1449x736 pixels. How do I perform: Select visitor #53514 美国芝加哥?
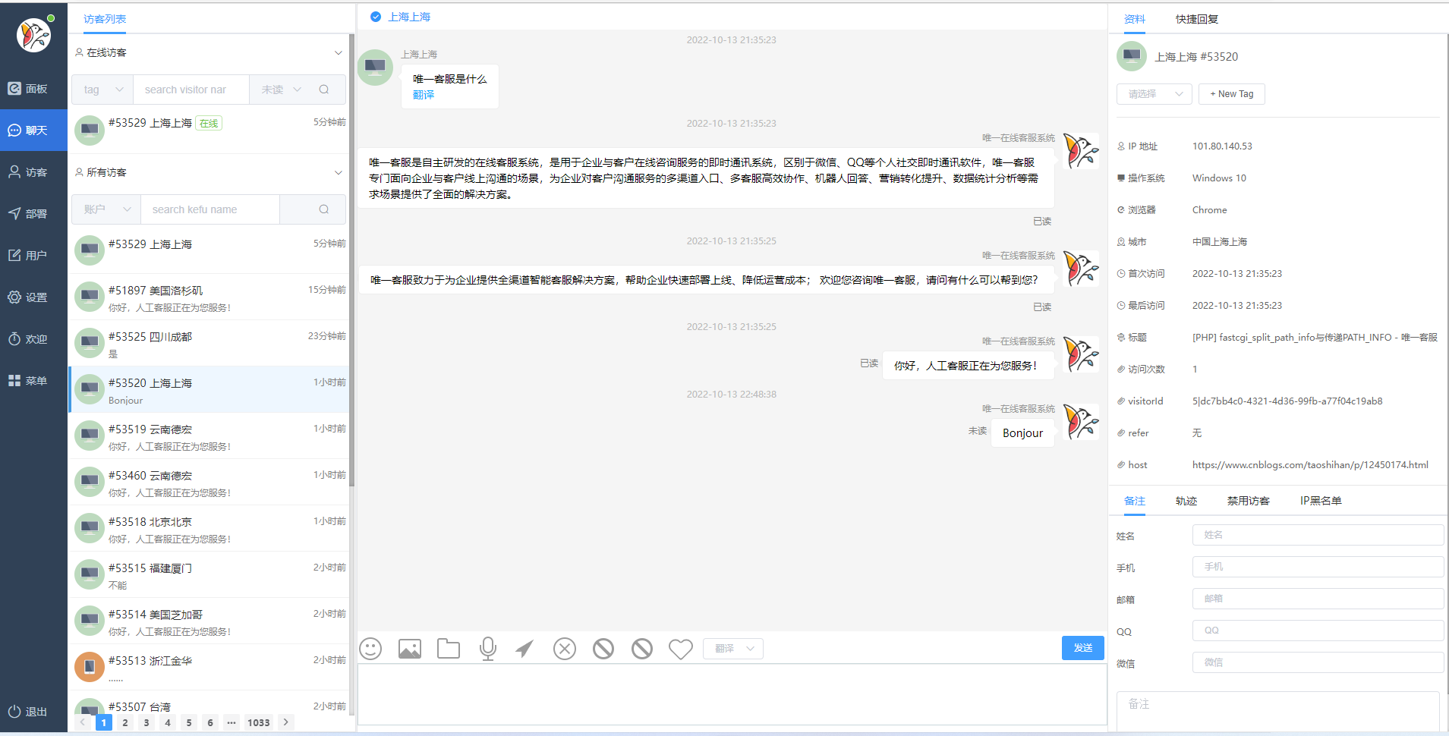click(x=209, y=621)
